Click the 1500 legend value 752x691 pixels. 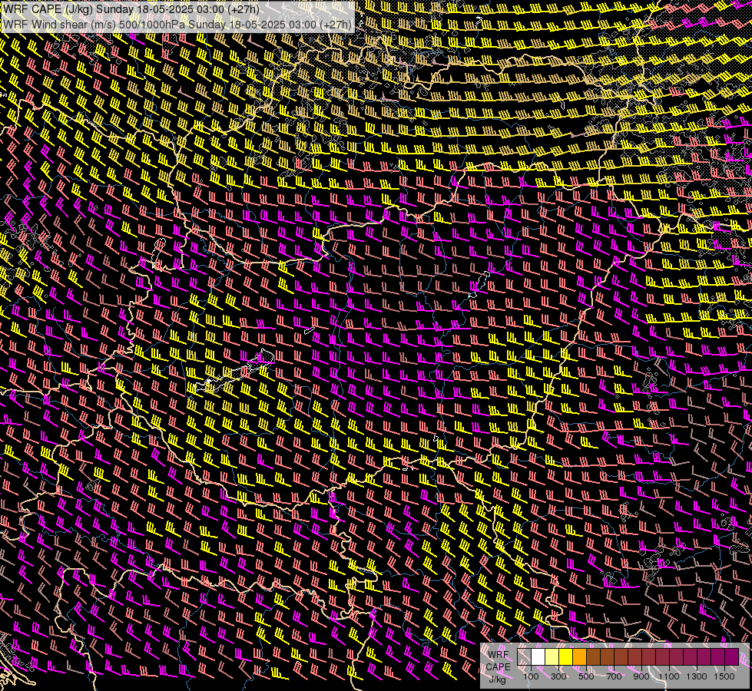tap(724, 676)
